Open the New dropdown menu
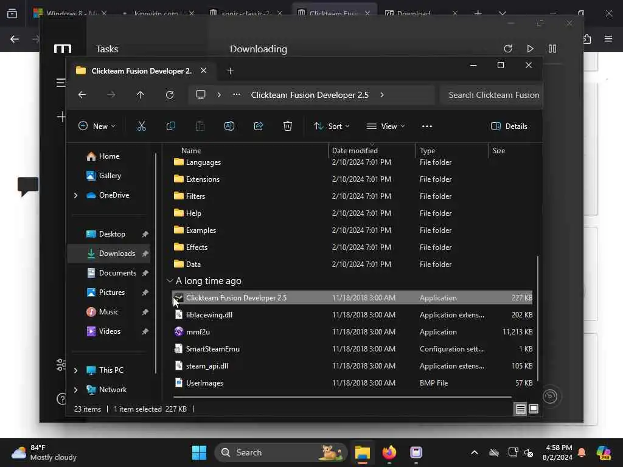 point(97,126)
